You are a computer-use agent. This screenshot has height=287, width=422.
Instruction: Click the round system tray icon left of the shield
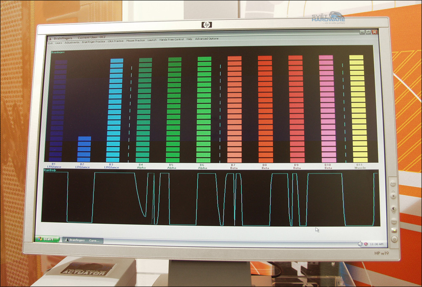pyautogui.click(x=360, y=244)
